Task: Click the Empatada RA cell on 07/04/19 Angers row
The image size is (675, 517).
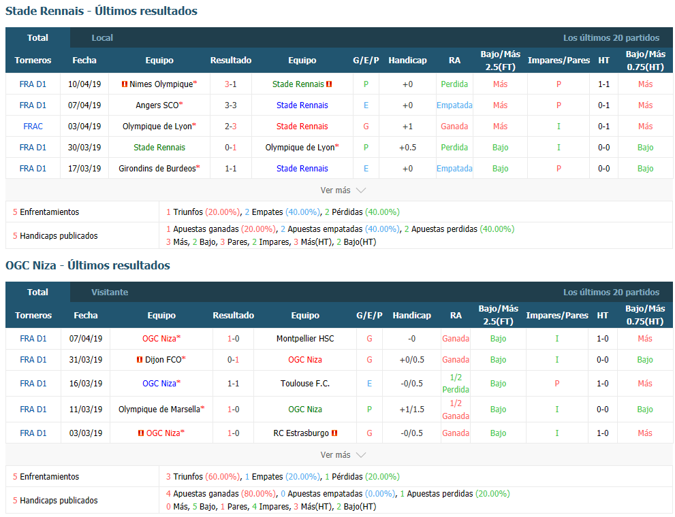Action: coord(454,105)
